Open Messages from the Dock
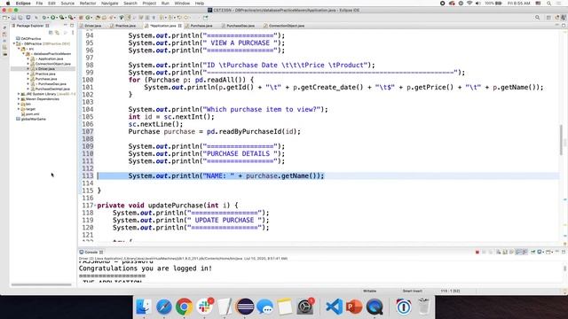 pyautogui.click(x=265, y=307)
